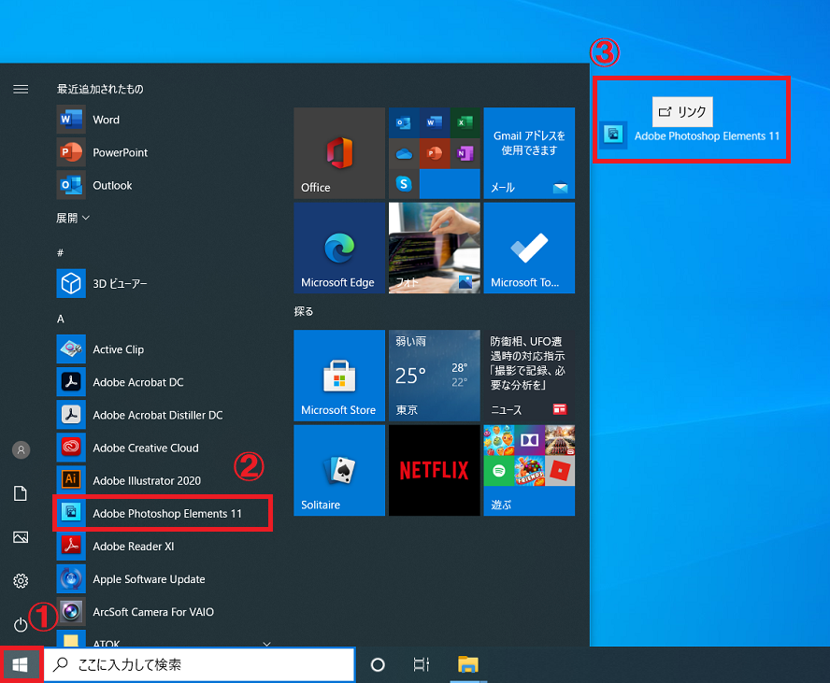Open the ニュース news tile
The image size is (830, 683).
(529, 375)
